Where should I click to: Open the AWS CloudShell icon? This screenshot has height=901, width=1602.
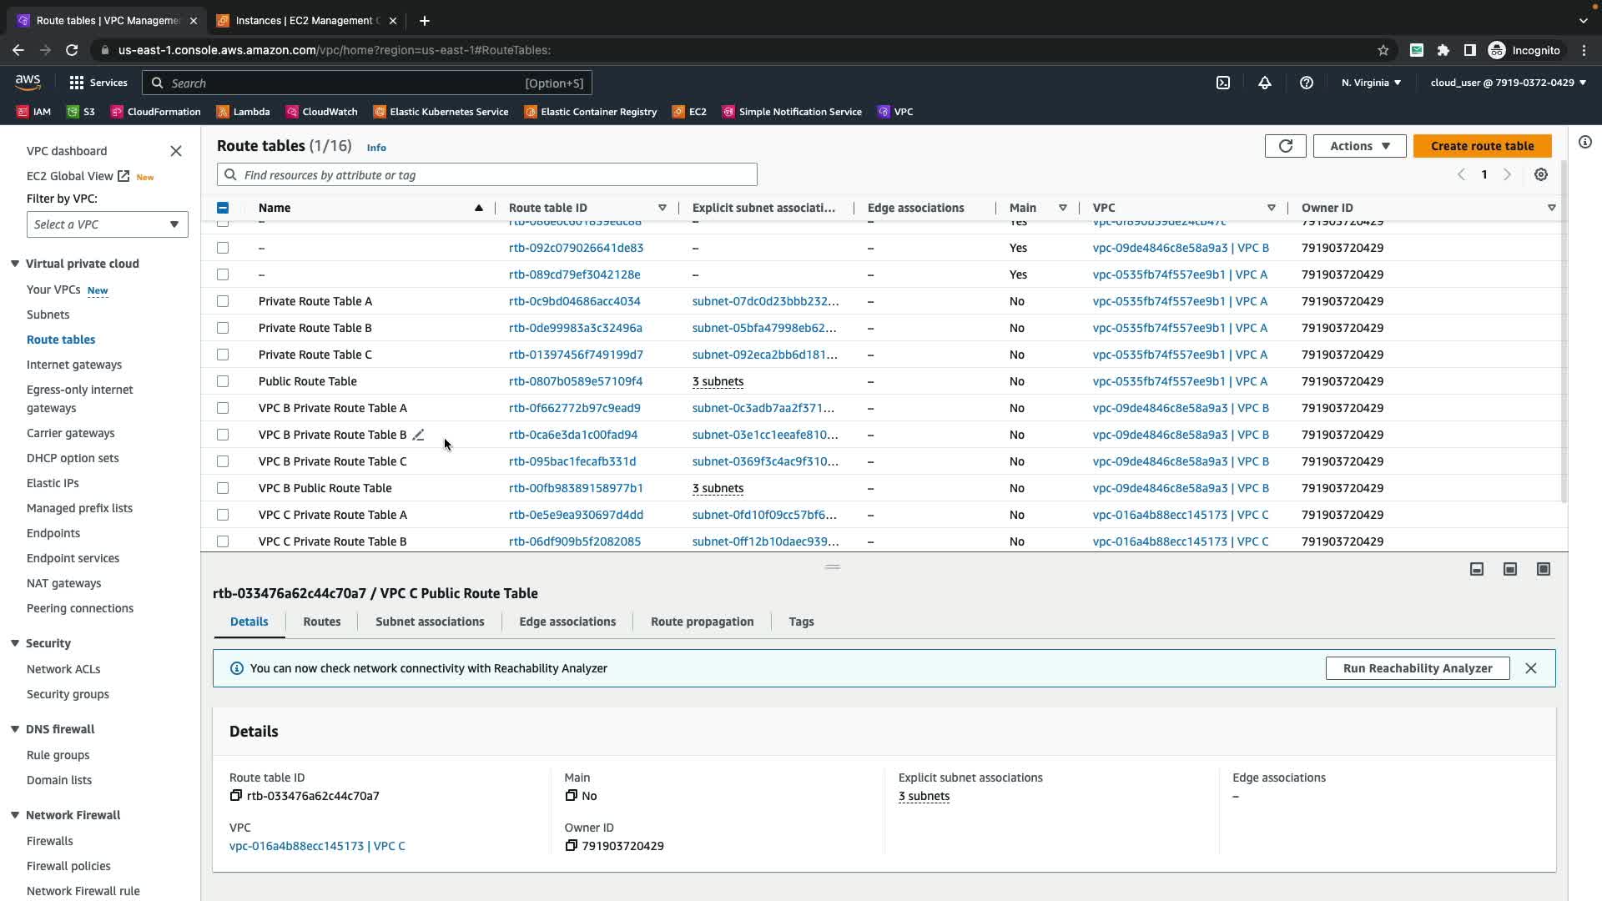coord(1222,83)
